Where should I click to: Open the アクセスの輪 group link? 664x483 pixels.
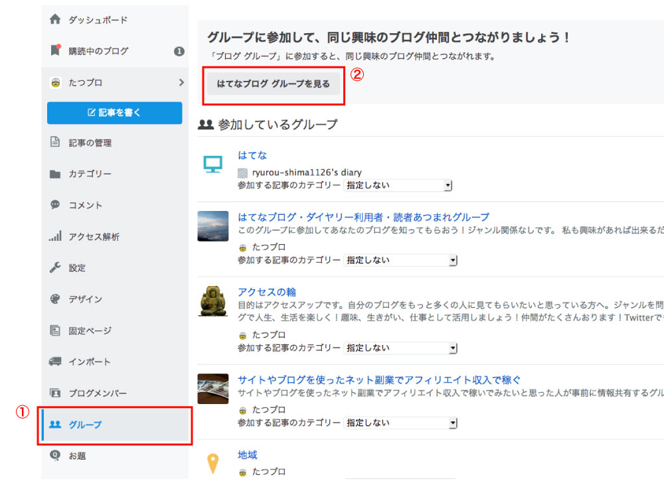pyautogui.click(x=267, y=292)
